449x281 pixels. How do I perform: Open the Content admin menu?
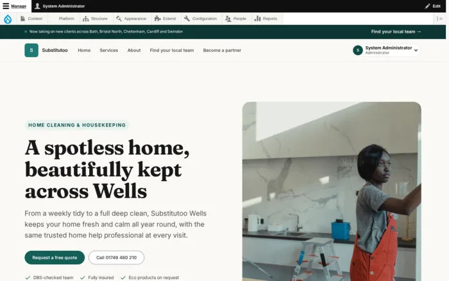click(31, 19)
